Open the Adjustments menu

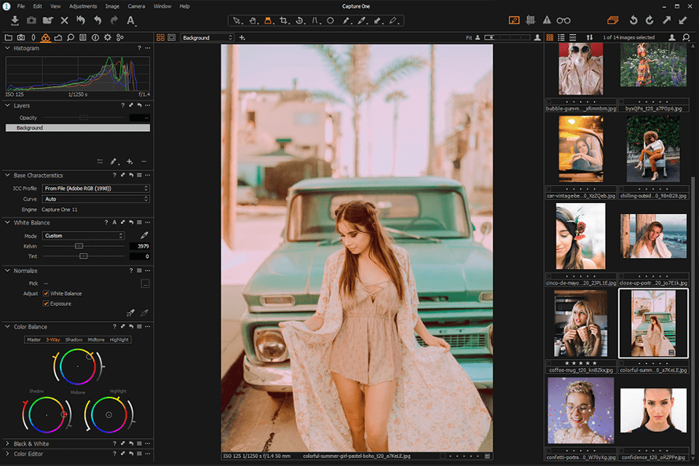[83, 7]
